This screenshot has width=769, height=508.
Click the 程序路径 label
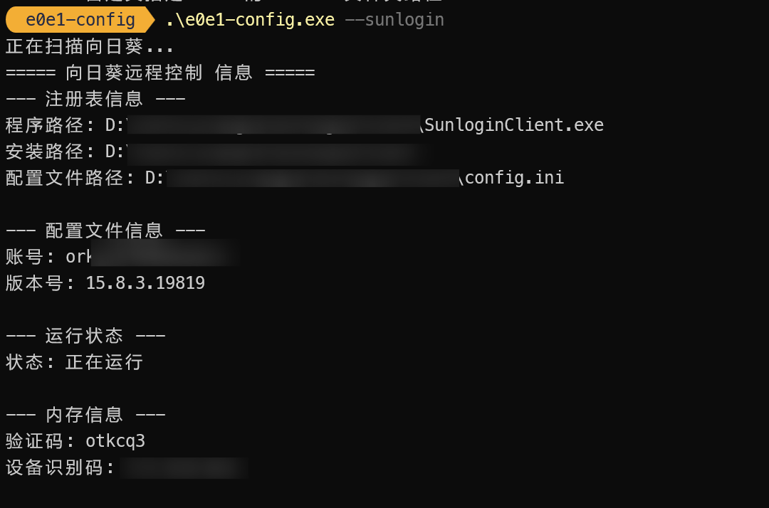tap(44, 126)
